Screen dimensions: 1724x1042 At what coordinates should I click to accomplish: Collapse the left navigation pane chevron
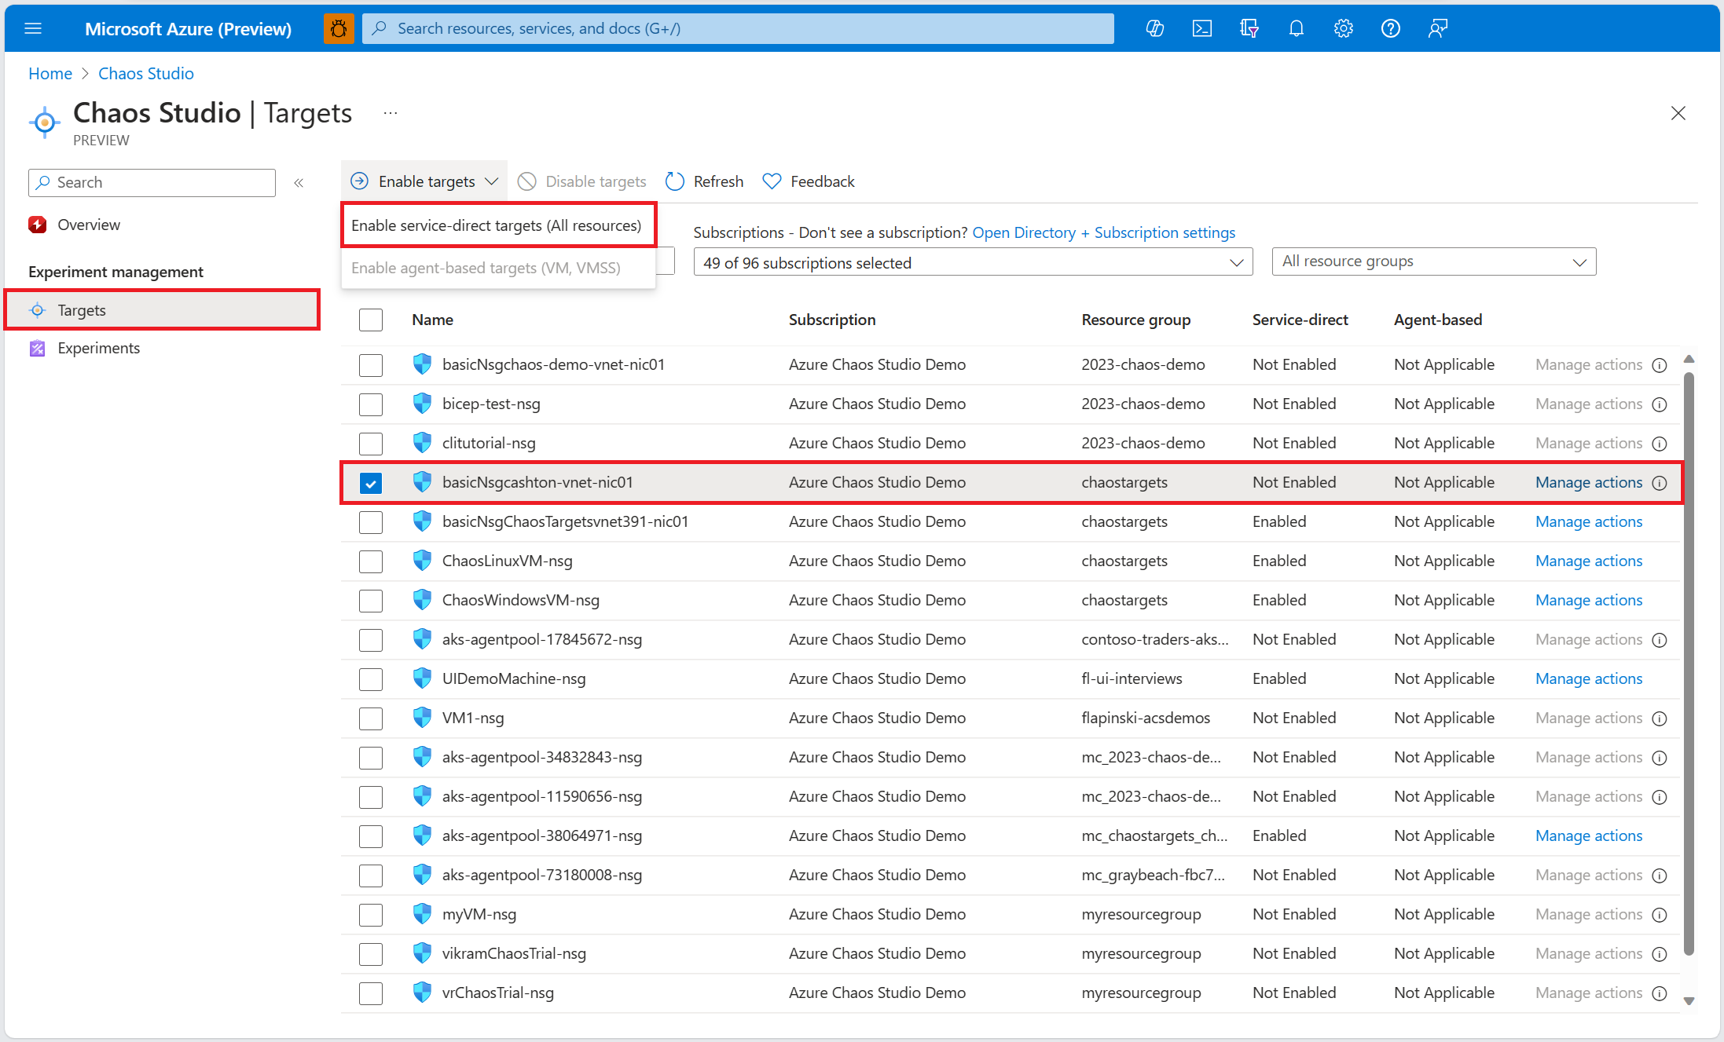(299, 183)
